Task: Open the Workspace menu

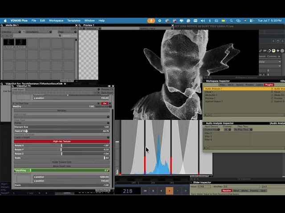Action: [x=56, y=21]
